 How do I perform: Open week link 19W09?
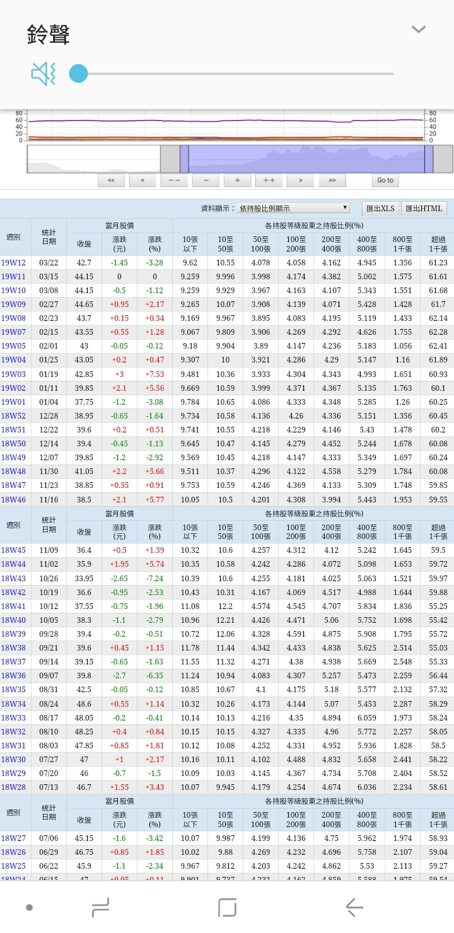(13, 304)
